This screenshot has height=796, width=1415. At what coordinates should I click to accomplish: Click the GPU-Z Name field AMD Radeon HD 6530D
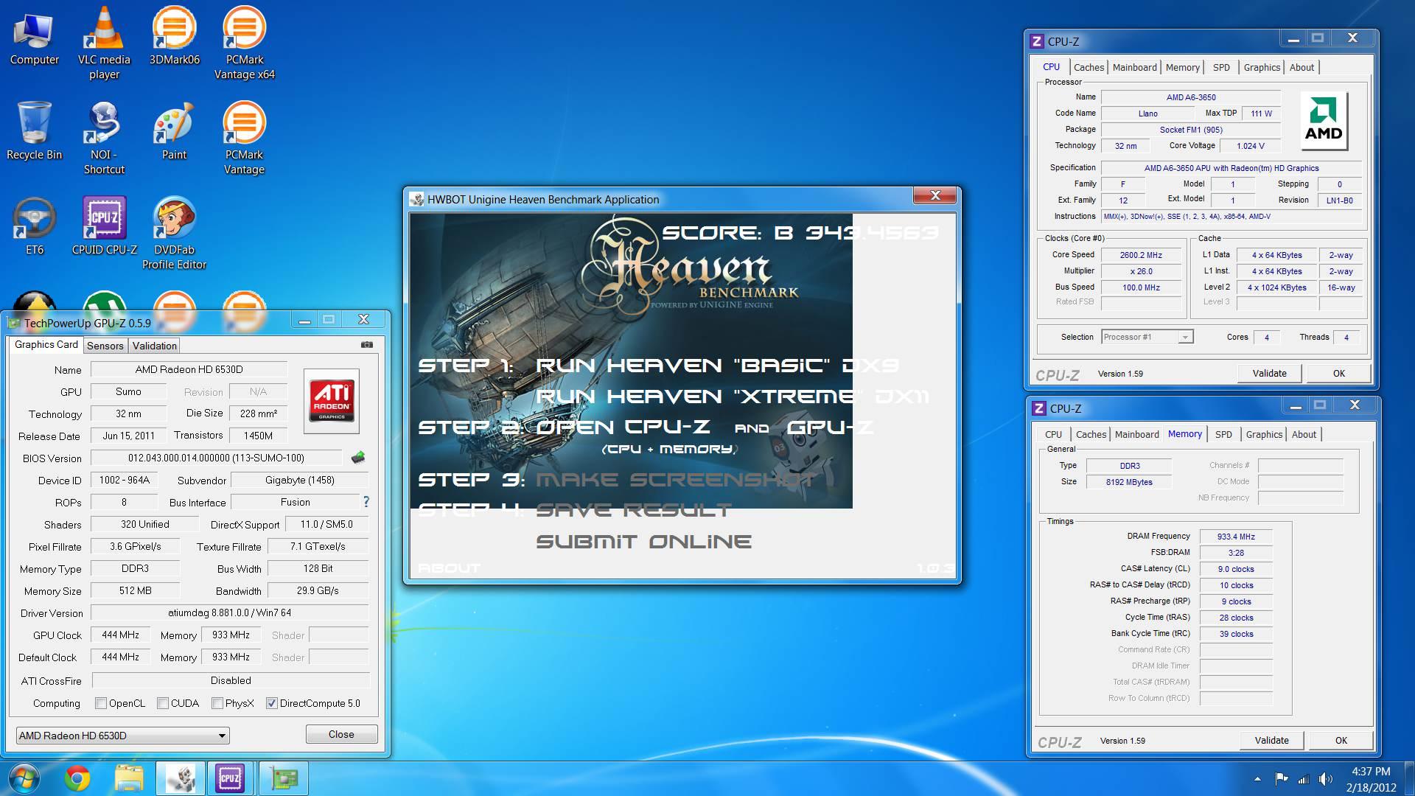(189, 369)
